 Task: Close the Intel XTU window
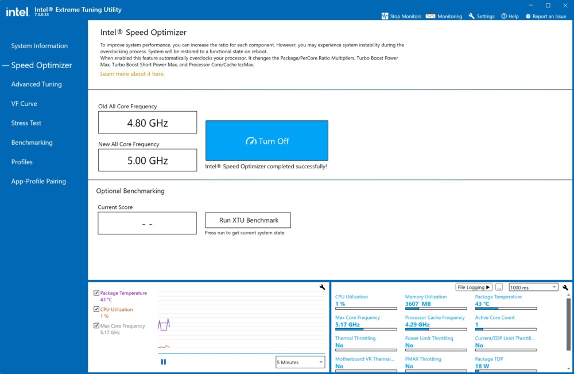click(565, 5)
